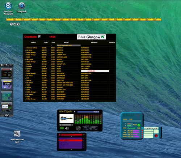The image size is (181, 158).
Task: Click the 14:04 clock in Departures
Action: 52,37
